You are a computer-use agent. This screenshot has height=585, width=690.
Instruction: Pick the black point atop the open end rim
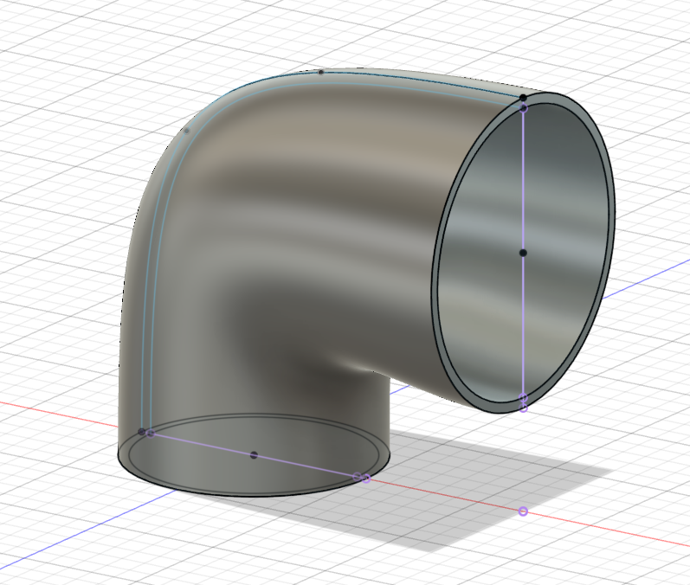523,97
